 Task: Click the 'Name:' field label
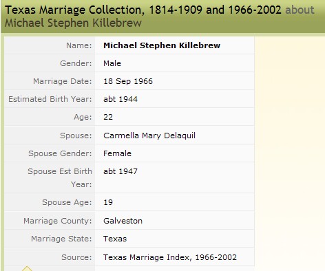79,45
